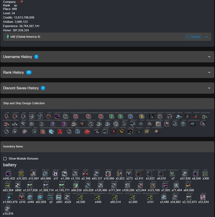
Task: Expand the Discord Saves History chevron
Action: tap(209, 88)
